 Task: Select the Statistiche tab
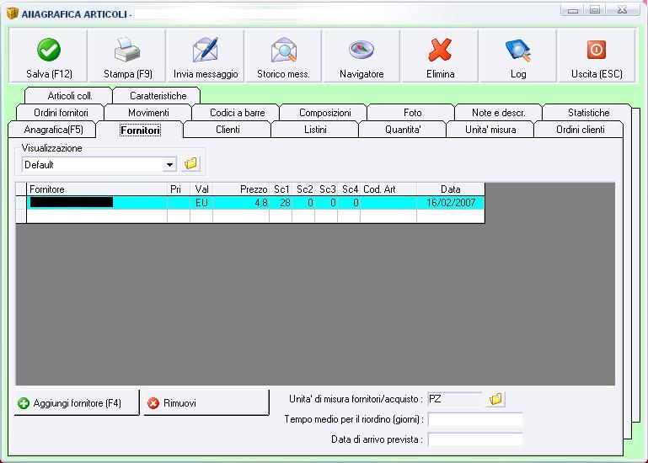tap(588, 113)
